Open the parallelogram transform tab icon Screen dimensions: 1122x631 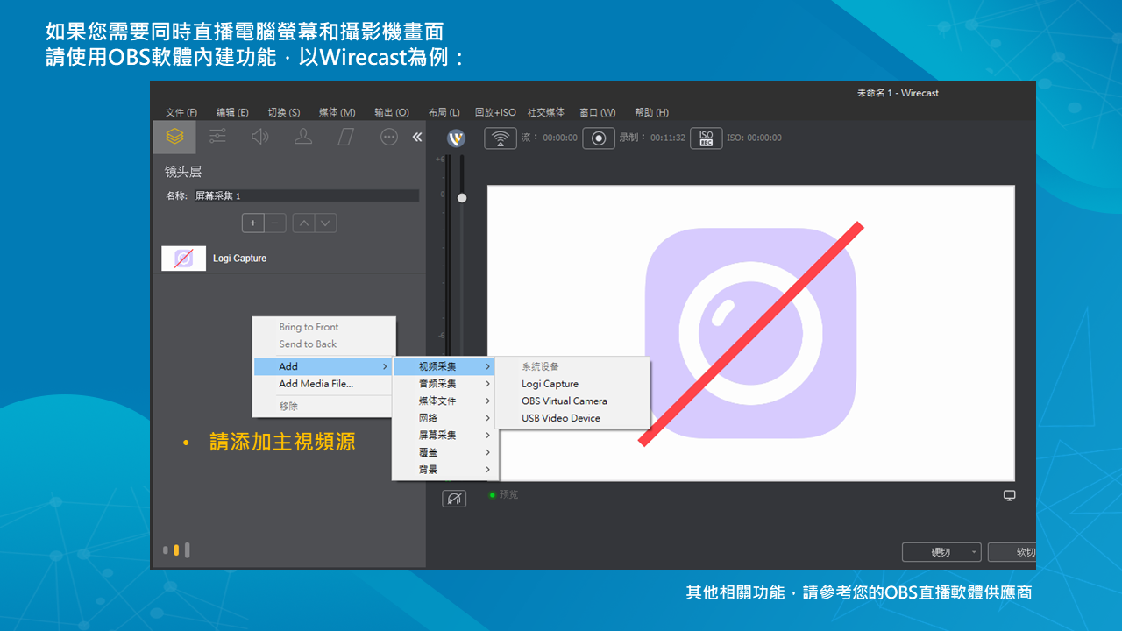click(346, 137)
